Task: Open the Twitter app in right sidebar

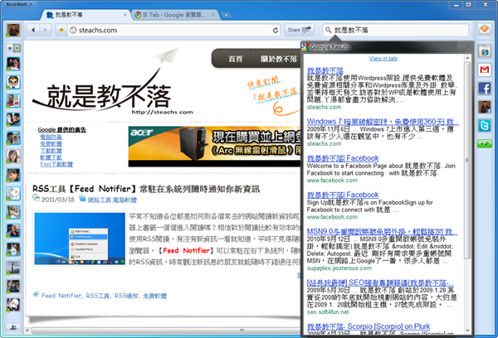Action: pos(485,126)
